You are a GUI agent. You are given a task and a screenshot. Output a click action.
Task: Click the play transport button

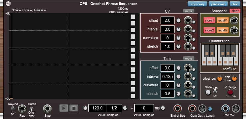pos(64,108)
